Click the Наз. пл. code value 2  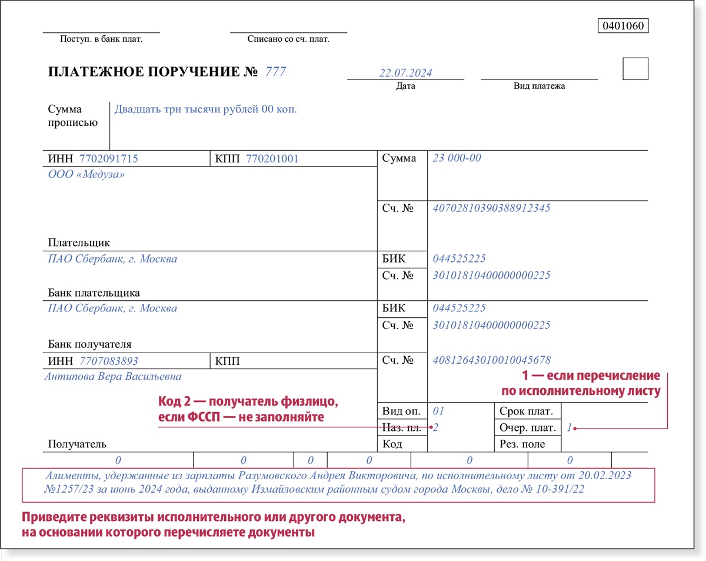pyautogui.click(x=436, y=428)
